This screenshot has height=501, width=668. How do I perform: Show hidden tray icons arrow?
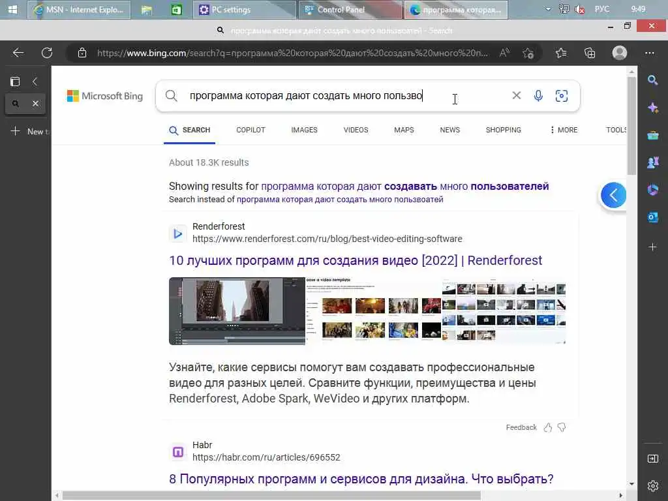548,9
